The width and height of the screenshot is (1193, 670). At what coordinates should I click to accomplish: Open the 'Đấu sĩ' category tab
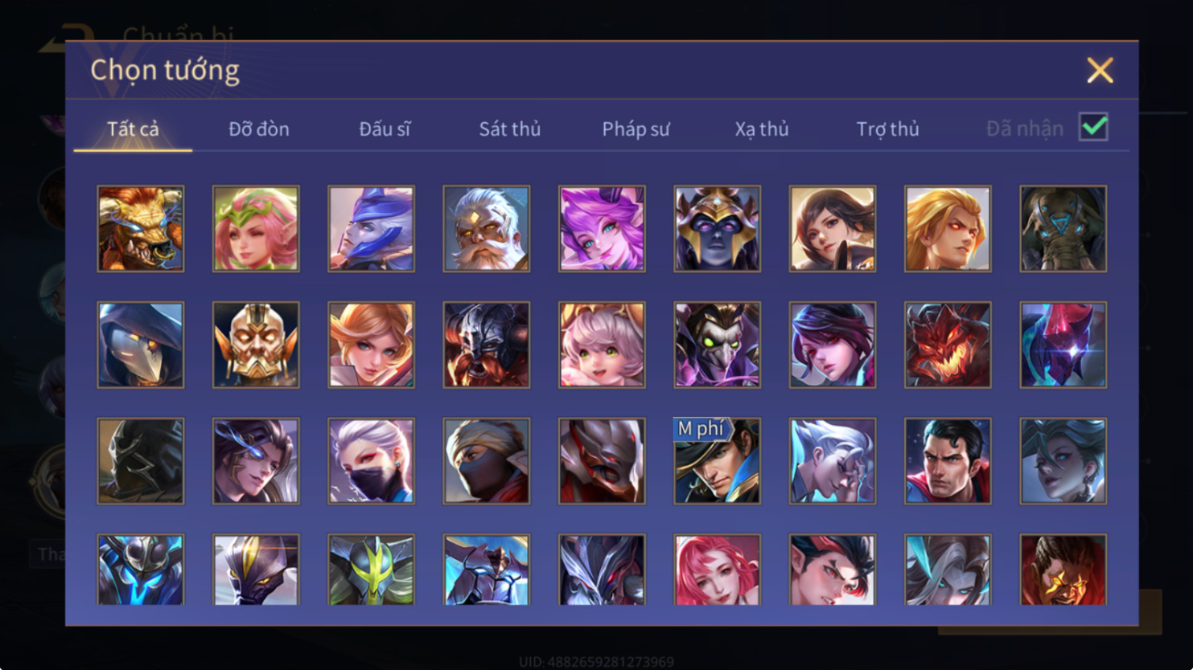coord(385,129)
